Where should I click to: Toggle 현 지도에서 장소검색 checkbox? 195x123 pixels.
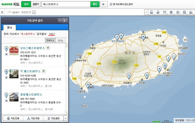point(111,4)
